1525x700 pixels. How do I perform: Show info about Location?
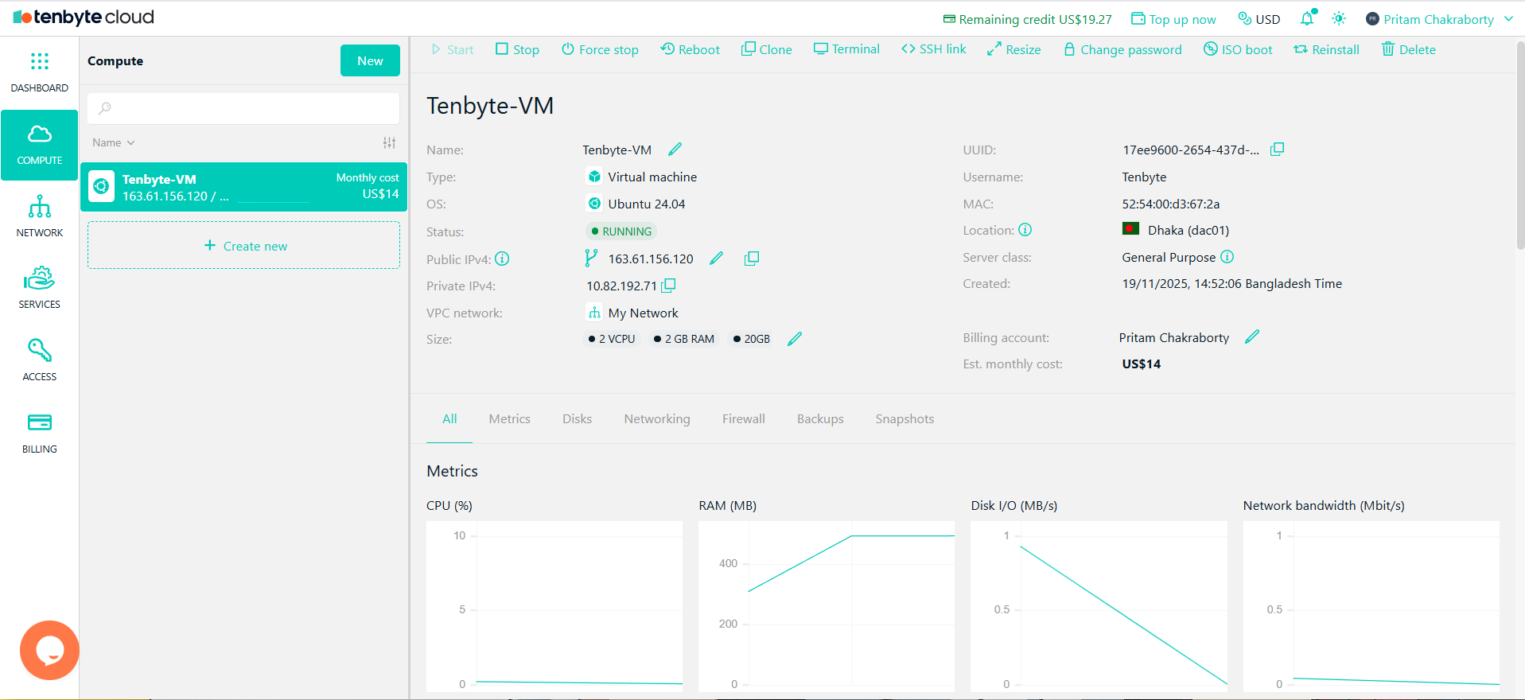click(x=1025, y=230)
